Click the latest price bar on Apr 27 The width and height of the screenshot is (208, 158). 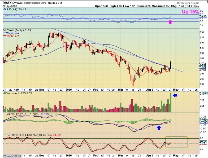pyautogui.click(x=171, y=65)
